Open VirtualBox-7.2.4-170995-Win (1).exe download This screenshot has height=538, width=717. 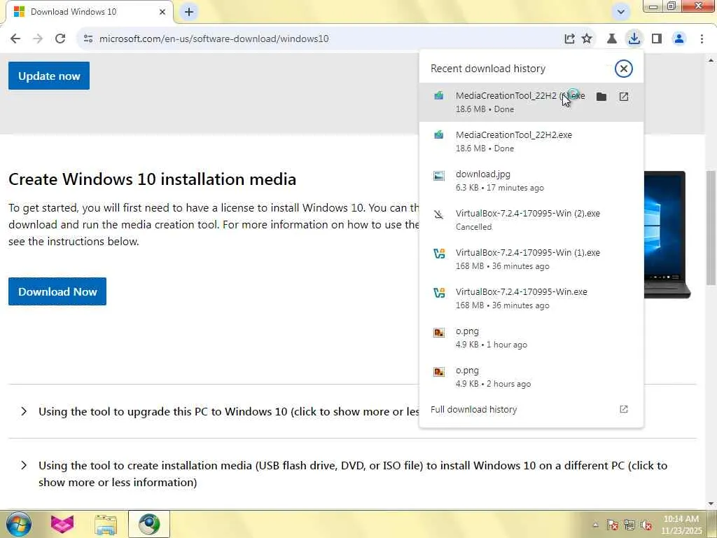coord(531,259)
